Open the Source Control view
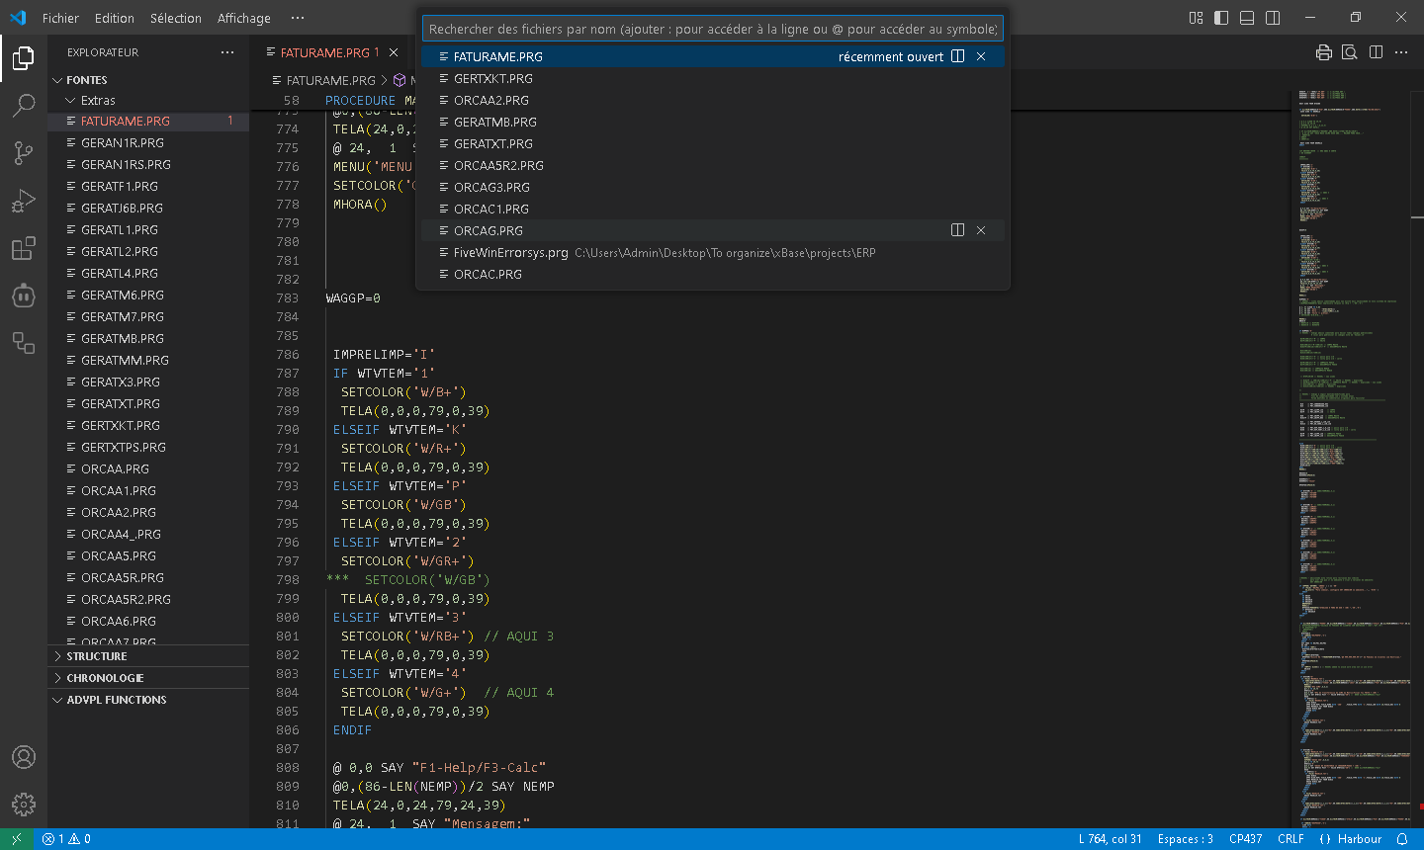 point(24,152)
